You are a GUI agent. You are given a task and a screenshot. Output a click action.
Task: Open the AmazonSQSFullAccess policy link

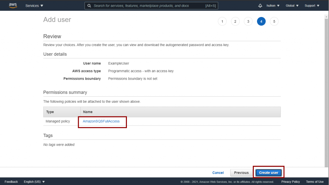(101, 121)
